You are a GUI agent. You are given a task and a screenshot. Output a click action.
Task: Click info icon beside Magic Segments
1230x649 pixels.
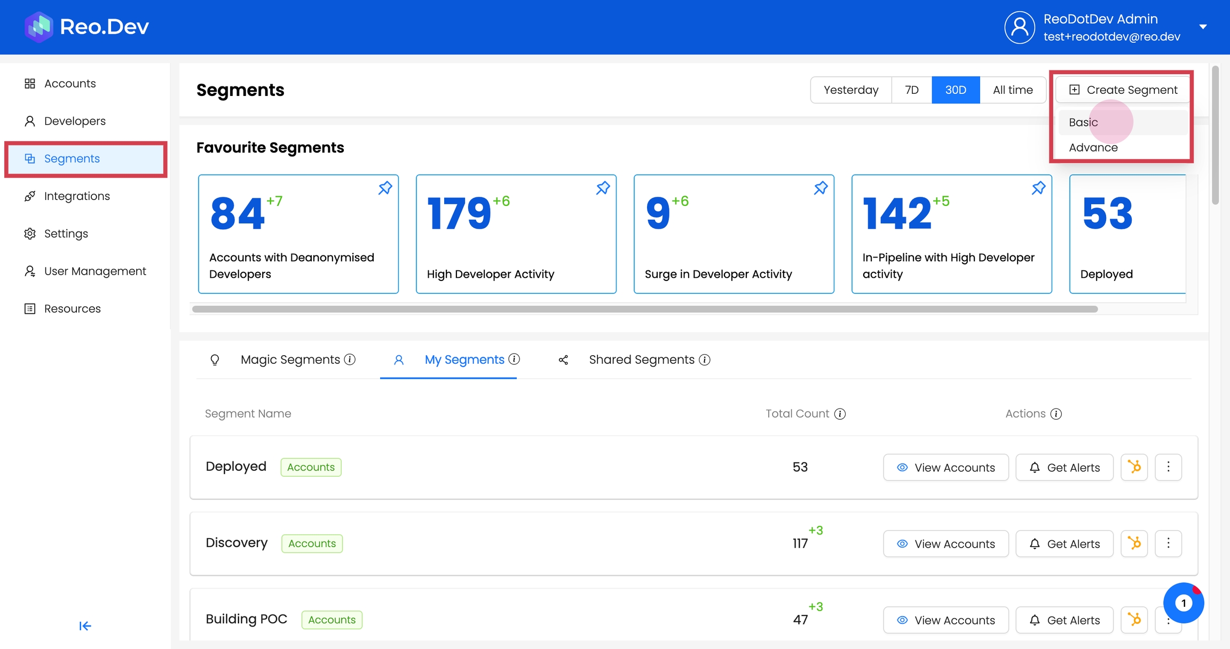[x=350, y=359]
